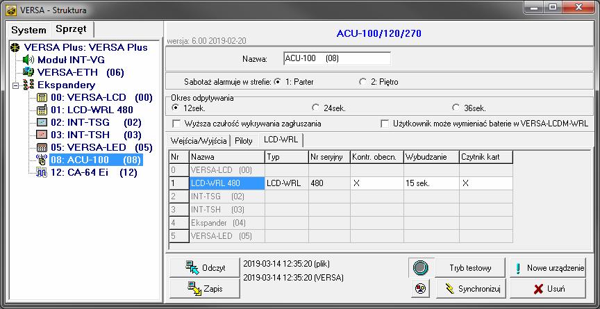Screen dimensions: 600x309
Task: Open the LCD-WRL tab
Action: pos(281,140)
